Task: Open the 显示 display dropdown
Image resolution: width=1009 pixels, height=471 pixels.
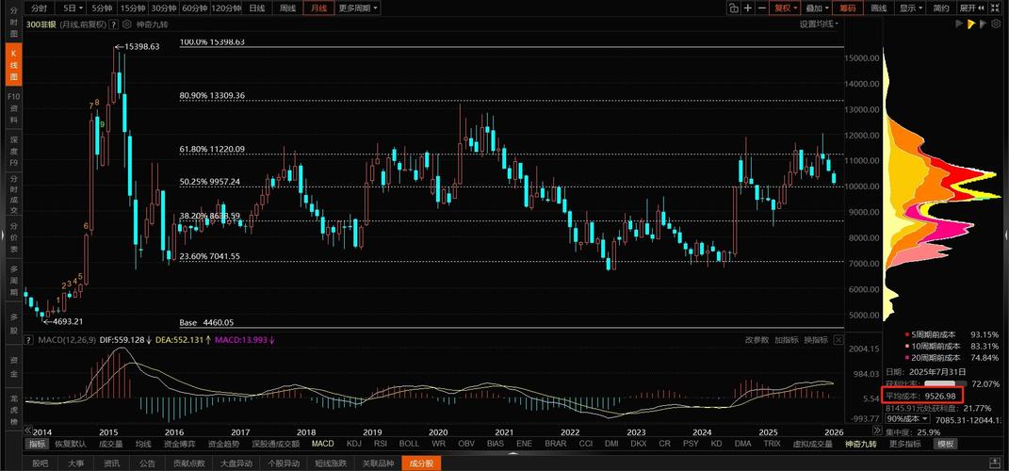Action: coord(910,8)
